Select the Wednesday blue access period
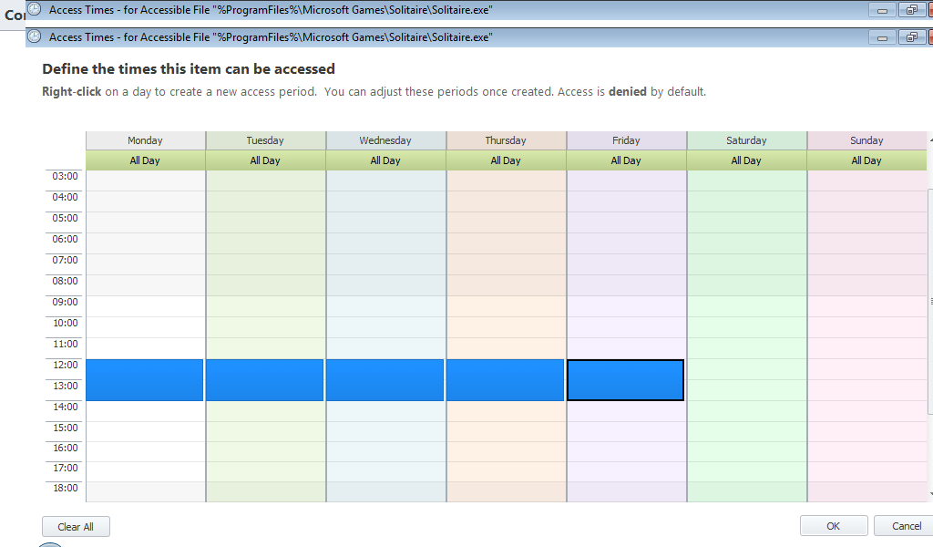 click(x=384, y=380)
